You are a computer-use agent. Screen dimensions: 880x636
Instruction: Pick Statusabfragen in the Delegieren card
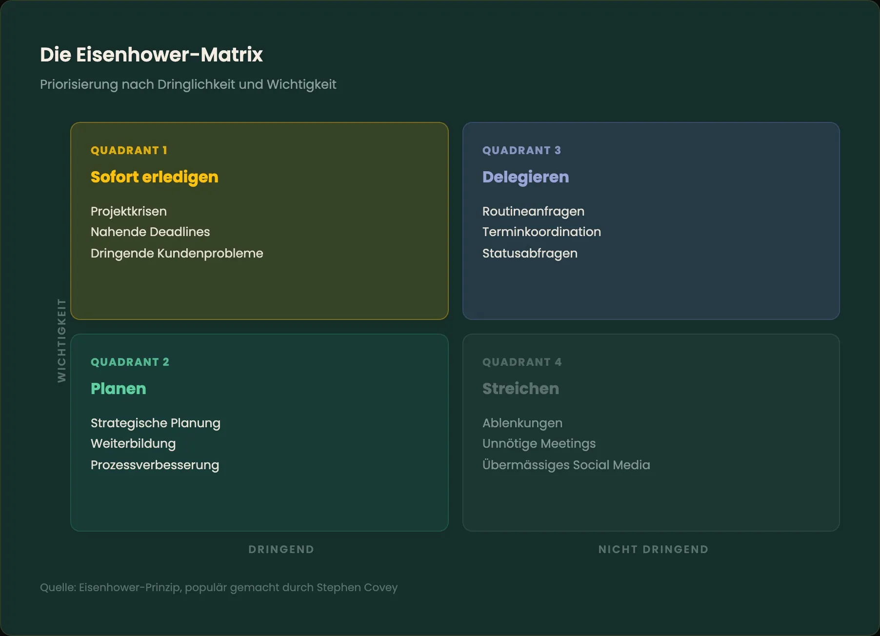[x=530, y=253]
